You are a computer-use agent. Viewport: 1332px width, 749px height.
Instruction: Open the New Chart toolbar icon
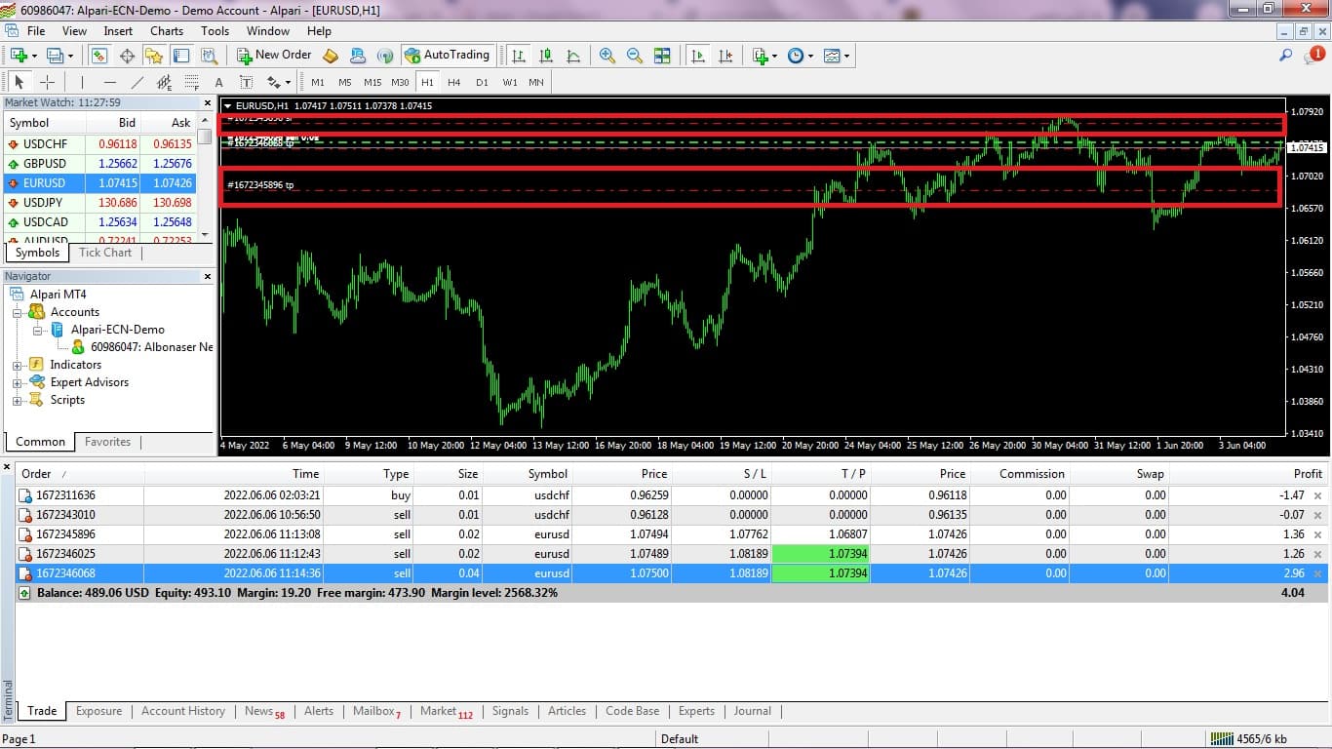(x=20, y=56)
